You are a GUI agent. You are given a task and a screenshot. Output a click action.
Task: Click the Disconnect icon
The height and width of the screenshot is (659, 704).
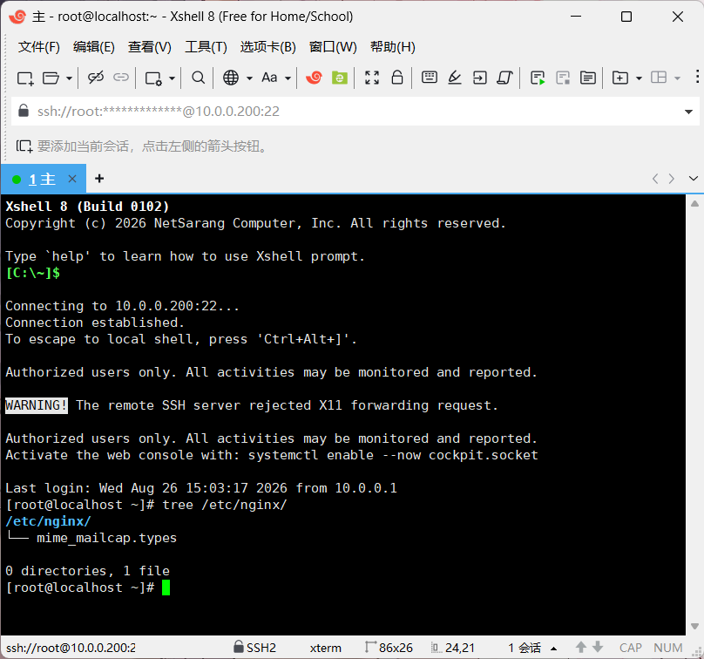[96, 78]
